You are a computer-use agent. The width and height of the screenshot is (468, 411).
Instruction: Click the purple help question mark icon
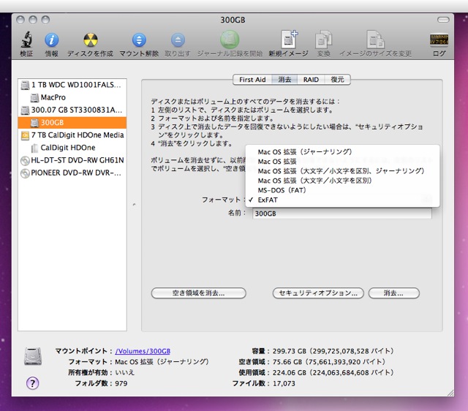[x=33, y=382]
